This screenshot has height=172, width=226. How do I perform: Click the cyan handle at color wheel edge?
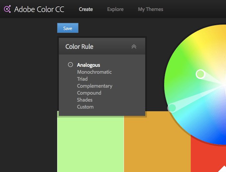pos(172,108)
